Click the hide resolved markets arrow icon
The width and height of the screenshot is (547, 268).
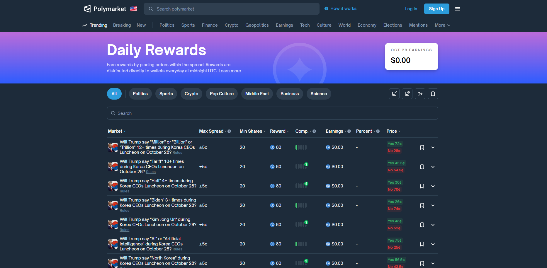[420, 94]
